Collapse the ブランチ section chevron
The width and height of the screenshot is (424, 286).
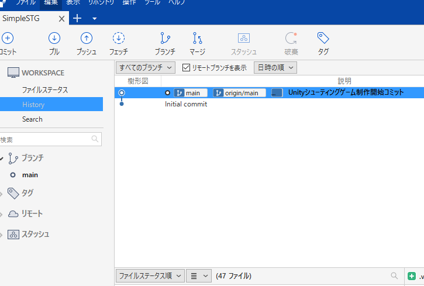(1, 158)
